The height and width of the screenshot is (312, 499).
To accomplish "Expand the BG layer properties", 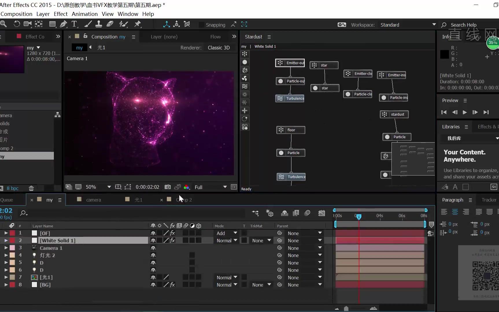I will [x=6, y=285].
